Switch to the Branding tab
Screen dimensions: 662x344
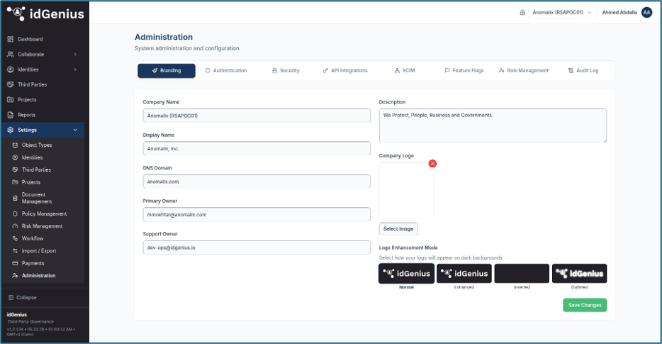[x=167, y=71]
